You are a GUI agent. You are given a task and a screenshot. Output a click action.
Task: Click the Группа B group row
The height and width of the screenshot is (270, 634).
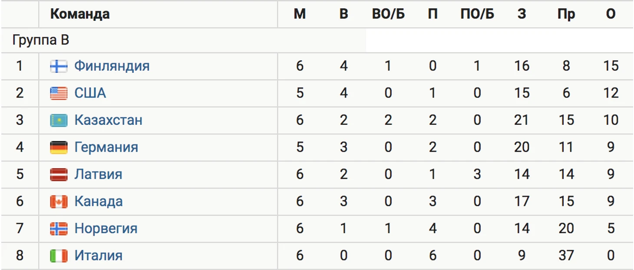pyautogui.click(x=41, y=41)
